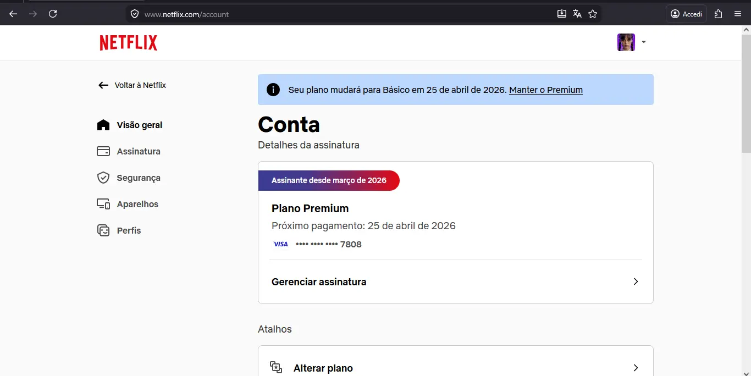Viewport: 751px width, 376px height.
Task: Open Alterar plano shortcut
Action: pos(455,367)
